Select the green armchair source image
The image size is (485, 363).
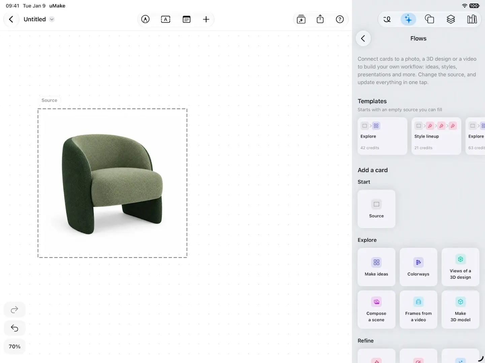112,183
